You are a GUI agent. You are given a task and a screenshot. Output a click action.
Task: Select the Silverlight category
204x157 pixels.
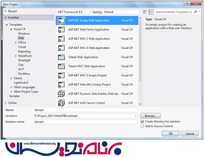click(x=24, y=60)
